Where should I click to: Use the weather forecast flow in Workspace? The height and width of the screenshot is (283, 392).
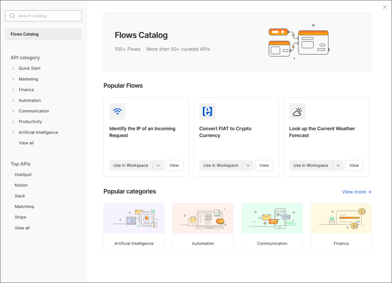click(x=311, y=165)
